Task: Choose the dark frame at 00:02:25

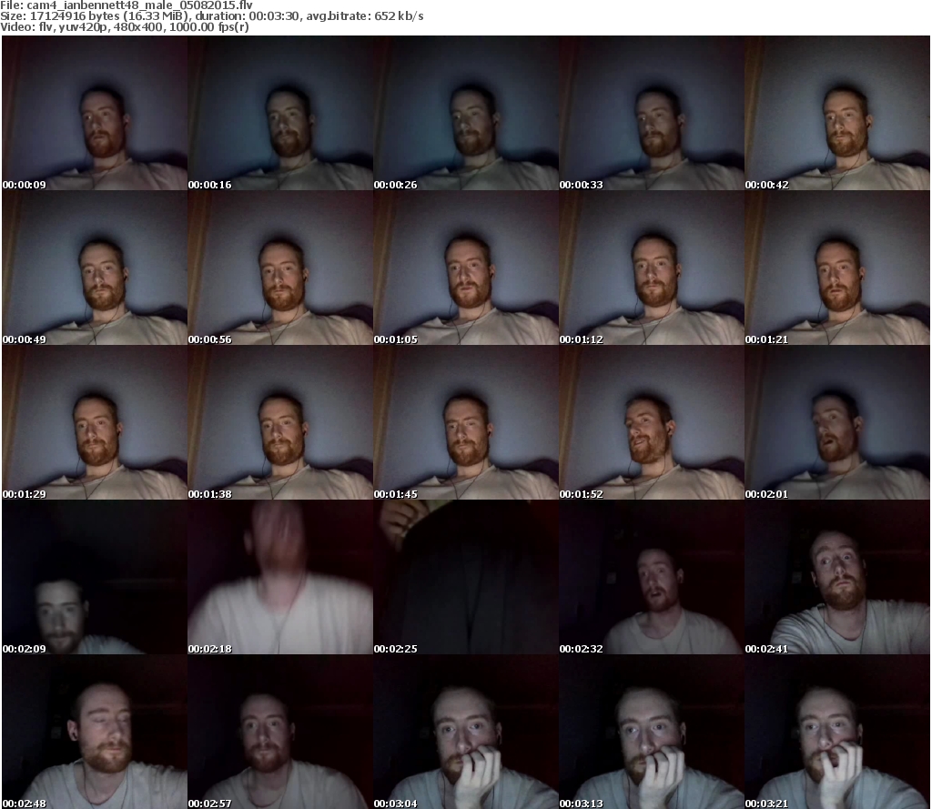Action: pyautogui.click(x=466, y=577)
